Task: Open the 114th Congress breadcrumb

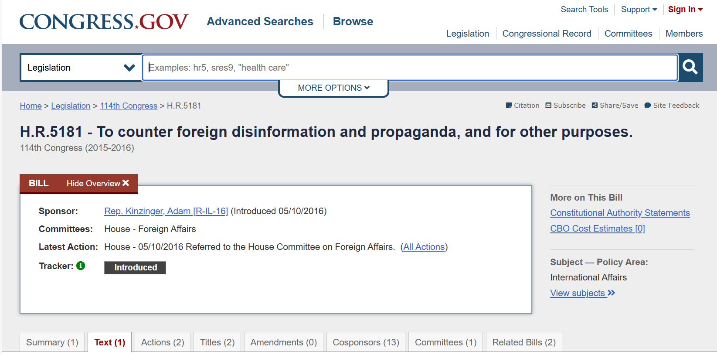Action: 129,106
